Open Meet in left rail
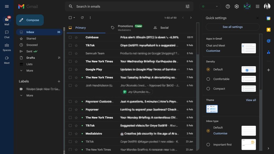This screenshot has width=274, height=154. coord(7,60)
